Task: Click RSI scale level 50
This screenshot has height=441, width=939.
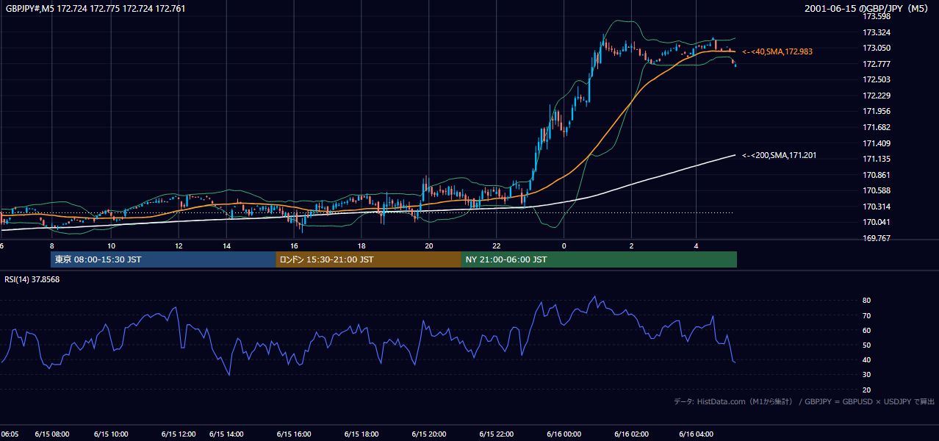Action: (x=867, y=345)
